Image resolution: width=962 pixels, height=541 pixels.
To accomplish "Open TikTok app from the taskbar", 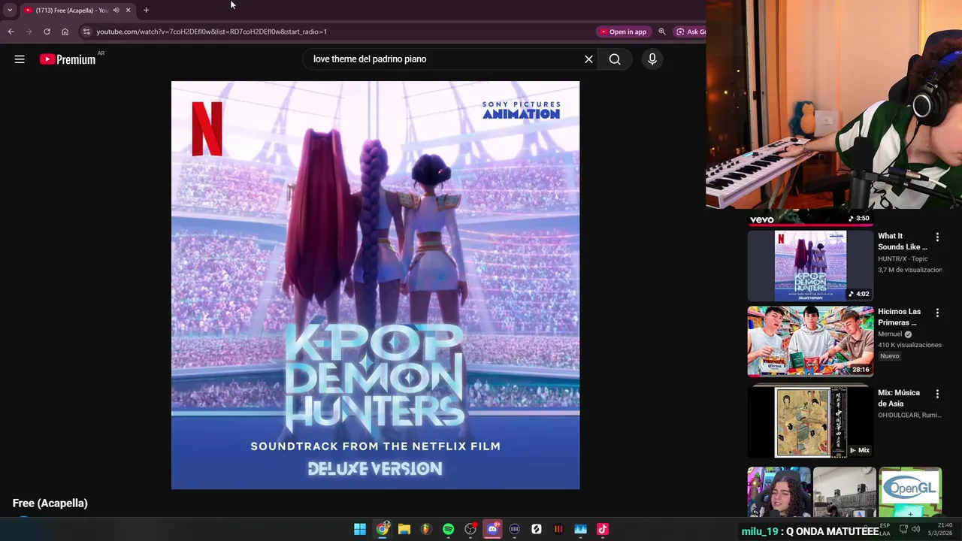I will [x=602, y=529].
